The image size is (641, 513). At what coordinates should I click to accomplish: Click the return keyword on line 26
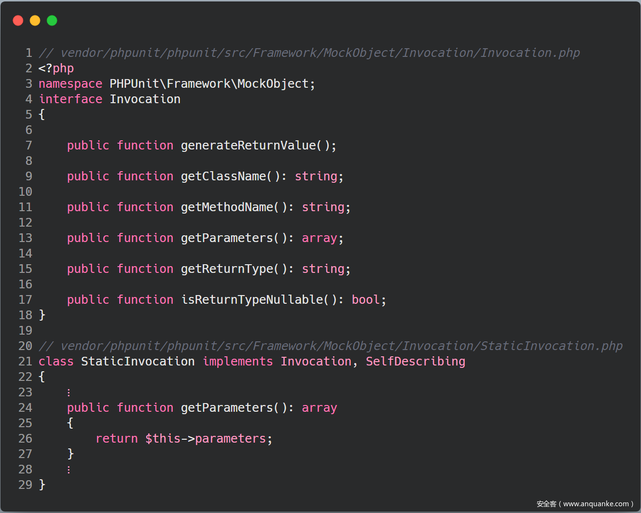[x=117, y=439]
